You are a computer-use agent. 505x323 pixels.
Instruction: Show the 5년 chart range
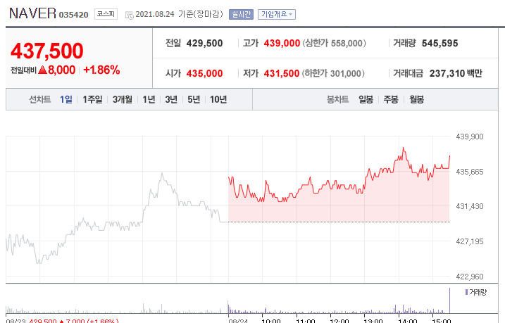point(194,99)
